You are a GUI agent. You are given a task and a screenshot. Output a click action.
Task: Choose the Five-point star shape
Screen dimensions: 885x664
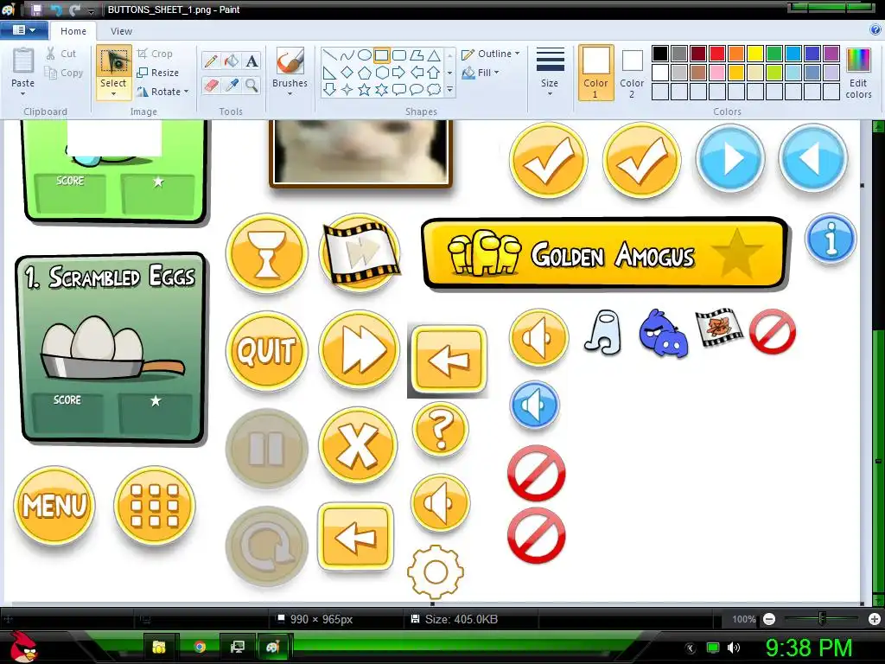pos(365,89)
